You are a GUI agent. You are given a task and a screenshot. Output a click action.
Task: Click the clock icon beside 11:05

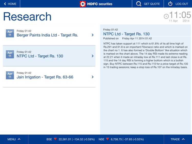coord(166,16)
